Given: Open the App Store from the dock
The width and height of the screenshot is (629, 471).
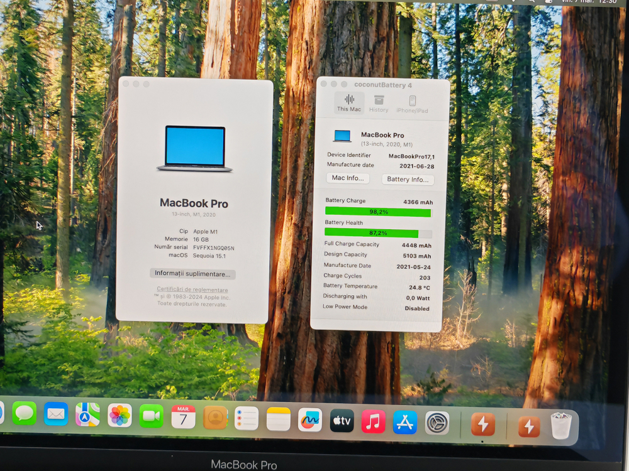Looking at the screenshot, I should (405, 423).
